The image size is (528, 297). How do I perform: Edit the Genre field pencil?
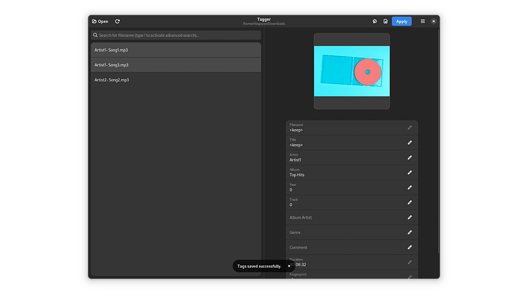[x=410, y=232]
